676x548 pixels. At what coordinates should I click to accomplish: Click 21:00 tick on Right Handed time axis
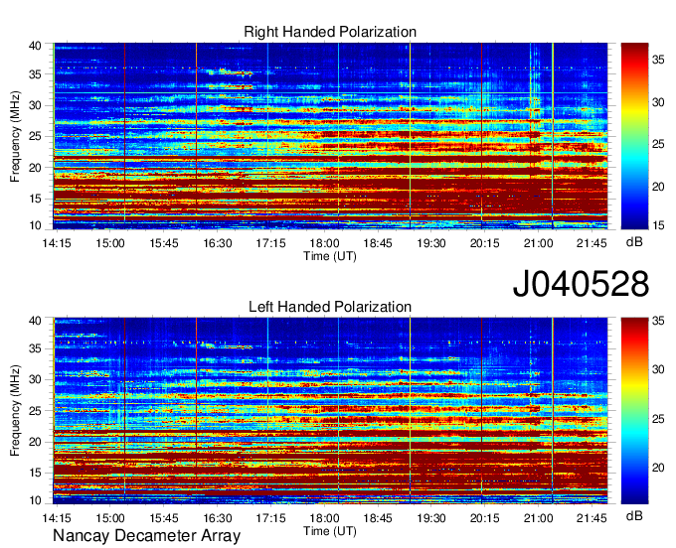[538, 243]
